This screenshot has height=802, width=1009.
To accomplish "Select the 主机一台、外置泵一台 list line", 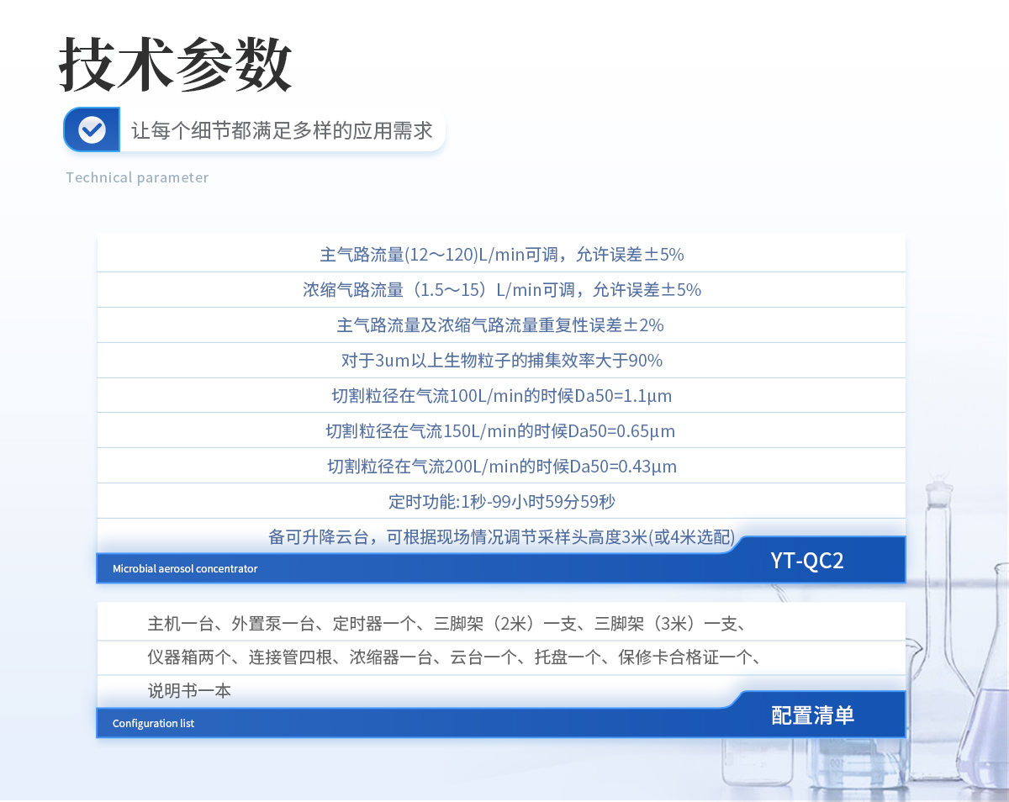I will click(446, 624).
